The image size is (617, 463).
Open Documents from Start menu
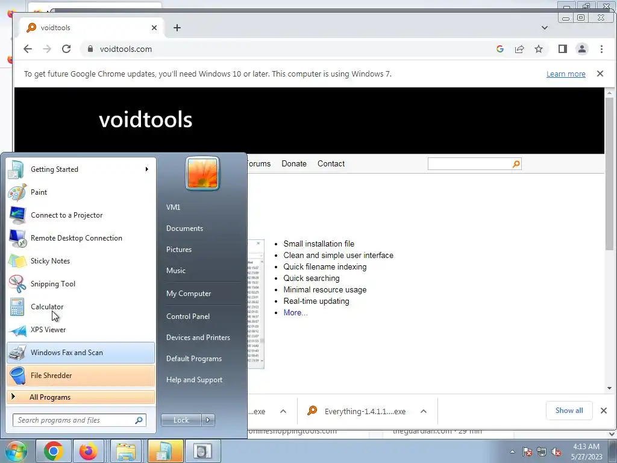(184, 228)
